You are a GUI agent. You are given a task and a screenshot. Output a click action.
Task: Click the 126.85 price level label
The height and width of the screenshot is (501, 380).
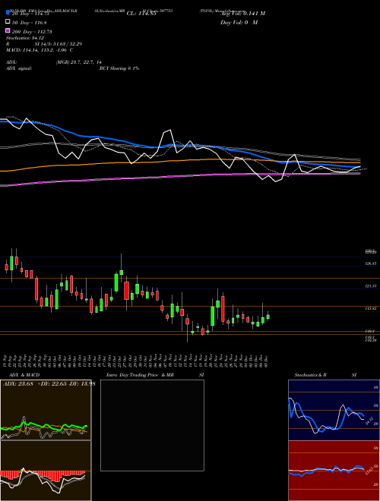coord(371,263)
